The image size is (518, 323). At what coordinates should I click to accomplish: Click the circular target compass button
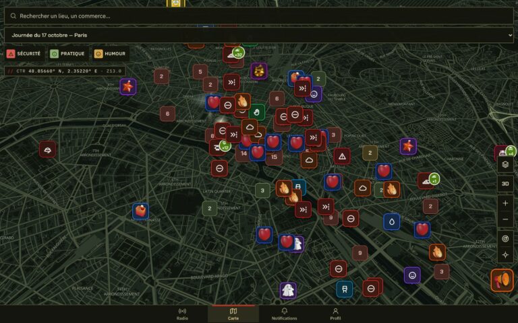[x=505, y=239]
